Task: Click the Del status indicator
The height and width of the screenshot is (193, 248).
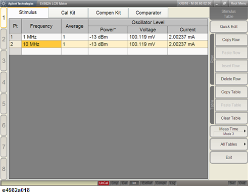Action: pyautogui.click(x=124, y=183)
